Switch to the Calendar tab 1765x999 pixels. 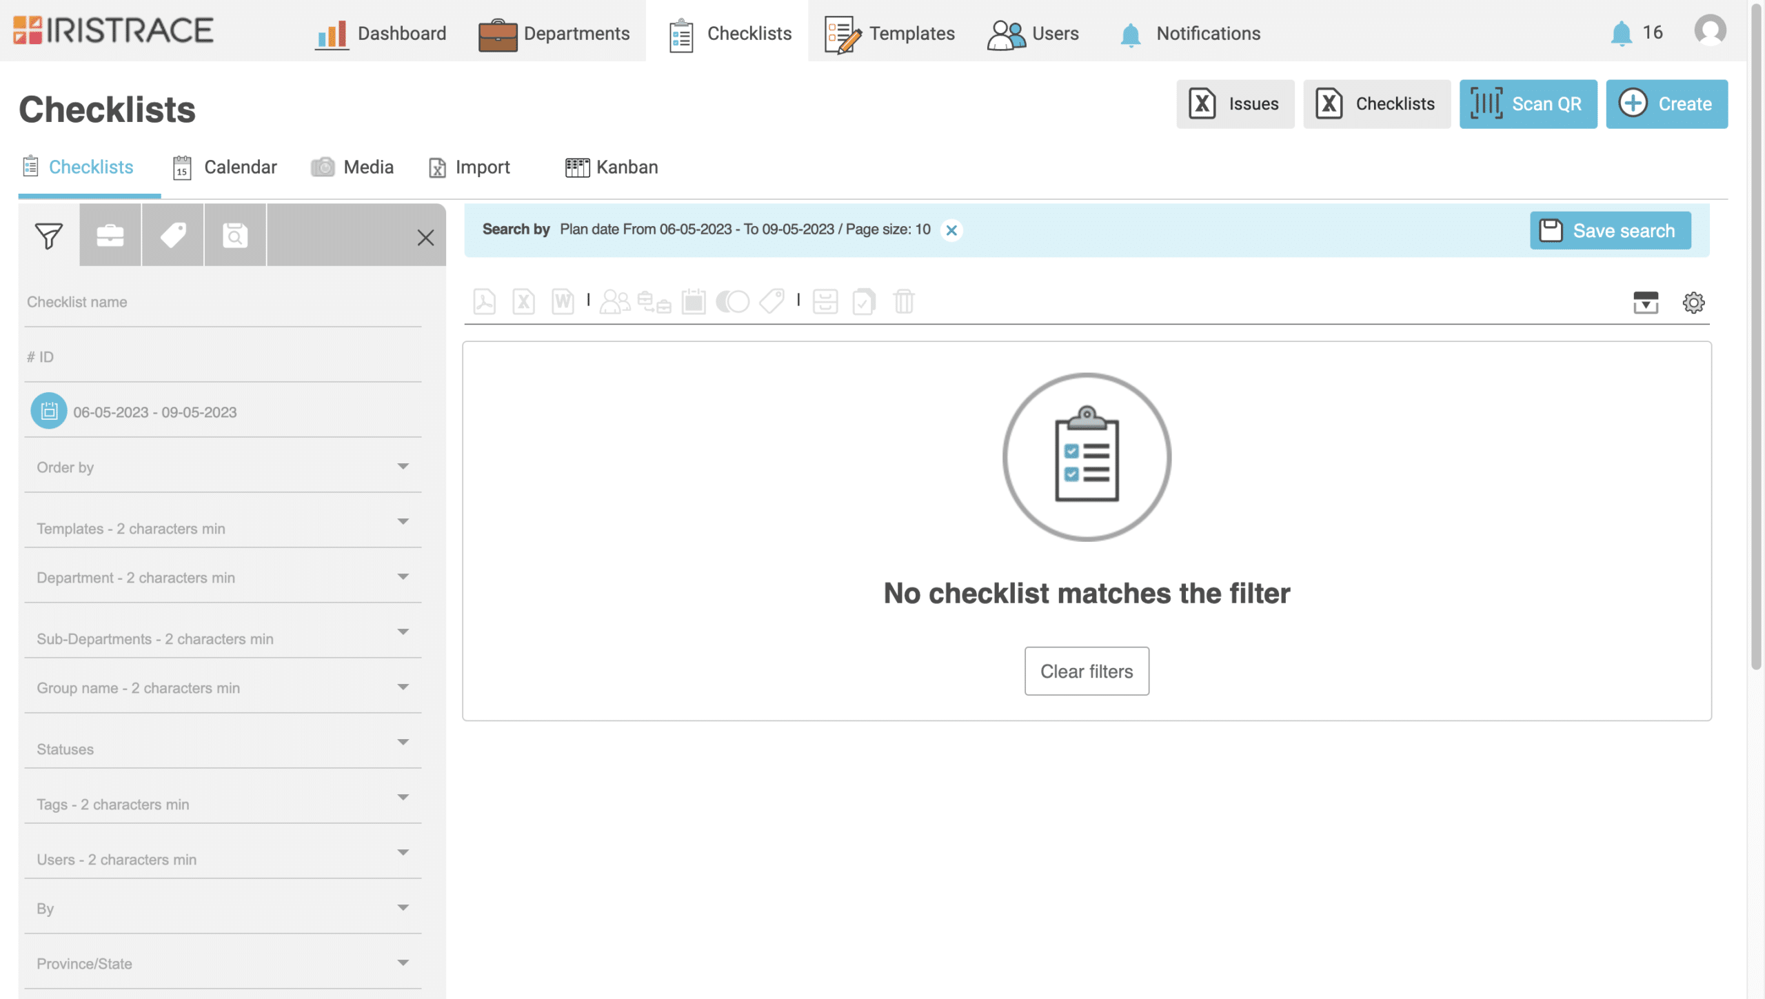(x=240, y=166)
